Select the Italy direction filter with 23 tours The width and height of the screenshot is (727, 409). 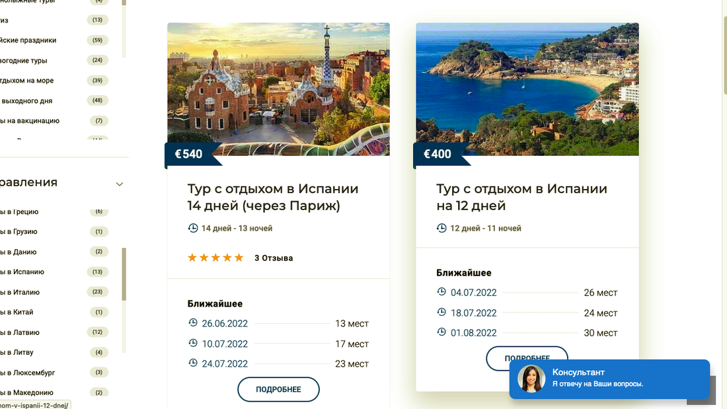24,292
